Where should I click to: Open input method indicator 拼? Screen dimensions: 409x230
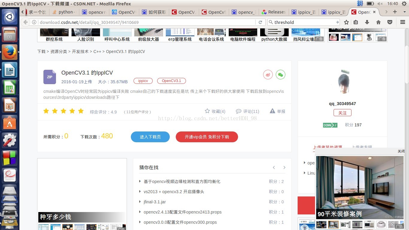(x=360, y=4)
